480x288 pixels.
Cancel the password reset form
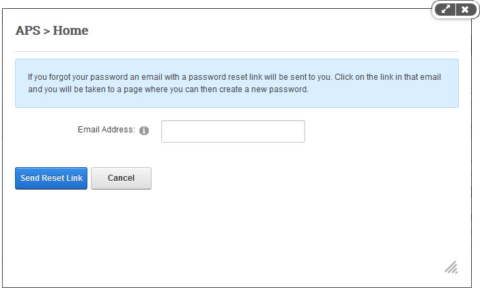[x=121, y=178]
